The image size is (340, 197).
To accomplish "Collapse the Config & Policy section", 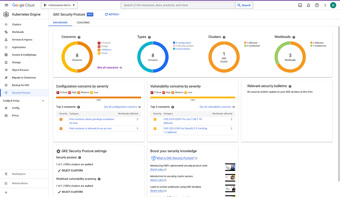I will pyautogui.click(x=43, y=101).
